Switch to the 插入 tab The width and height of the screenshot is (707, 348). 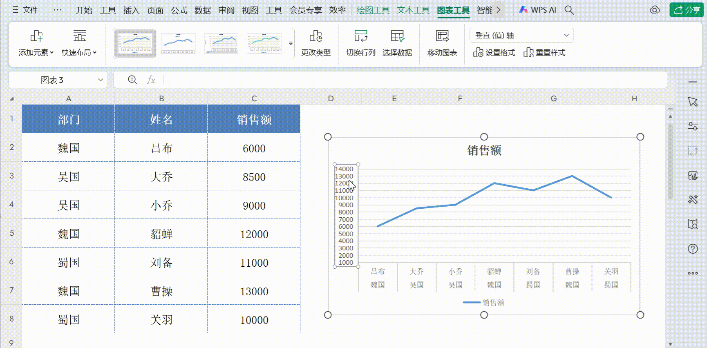click(x=131, y=10)
